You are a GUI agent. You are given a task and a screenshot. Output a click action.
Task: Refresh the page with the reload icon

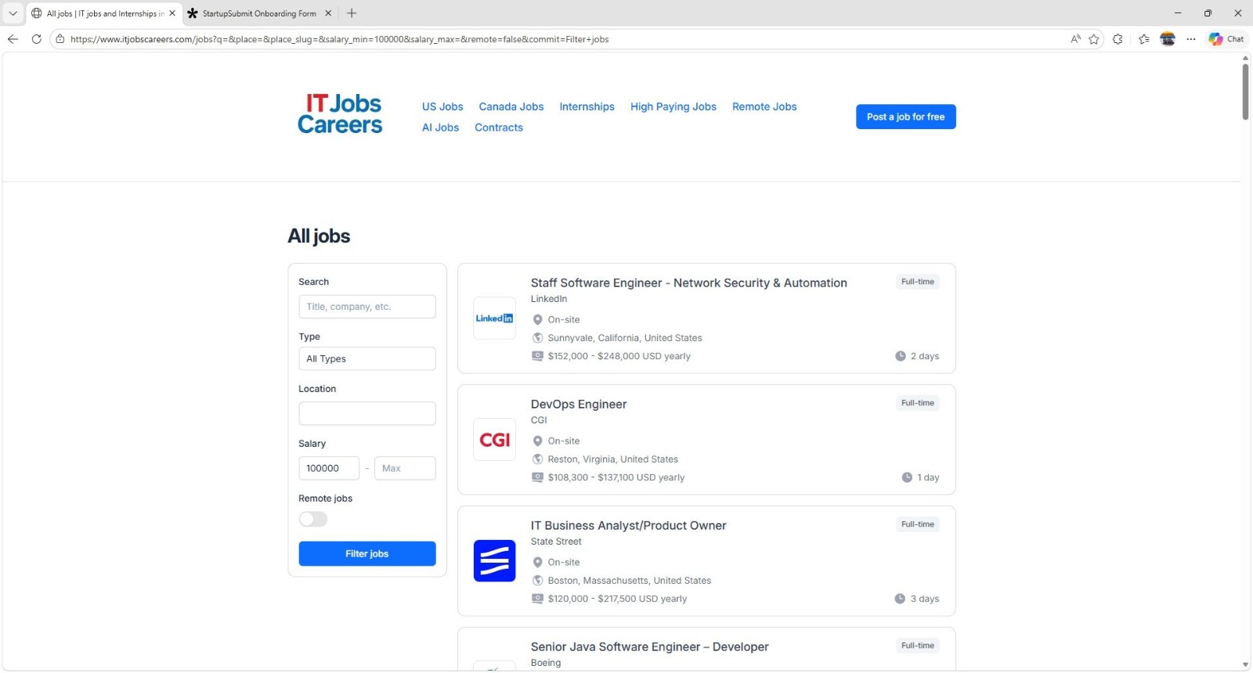[36, 39]
